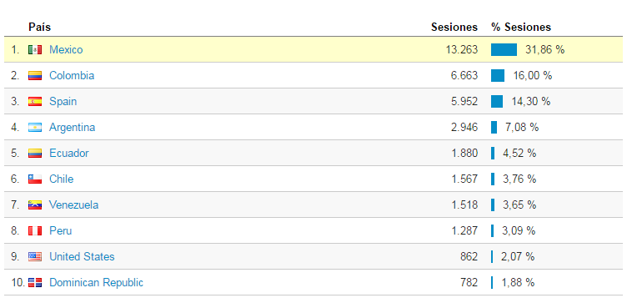632x303 pixels.
Task: Open the Colombia country link
Action: pyautogui.click(x=72, y=75)
